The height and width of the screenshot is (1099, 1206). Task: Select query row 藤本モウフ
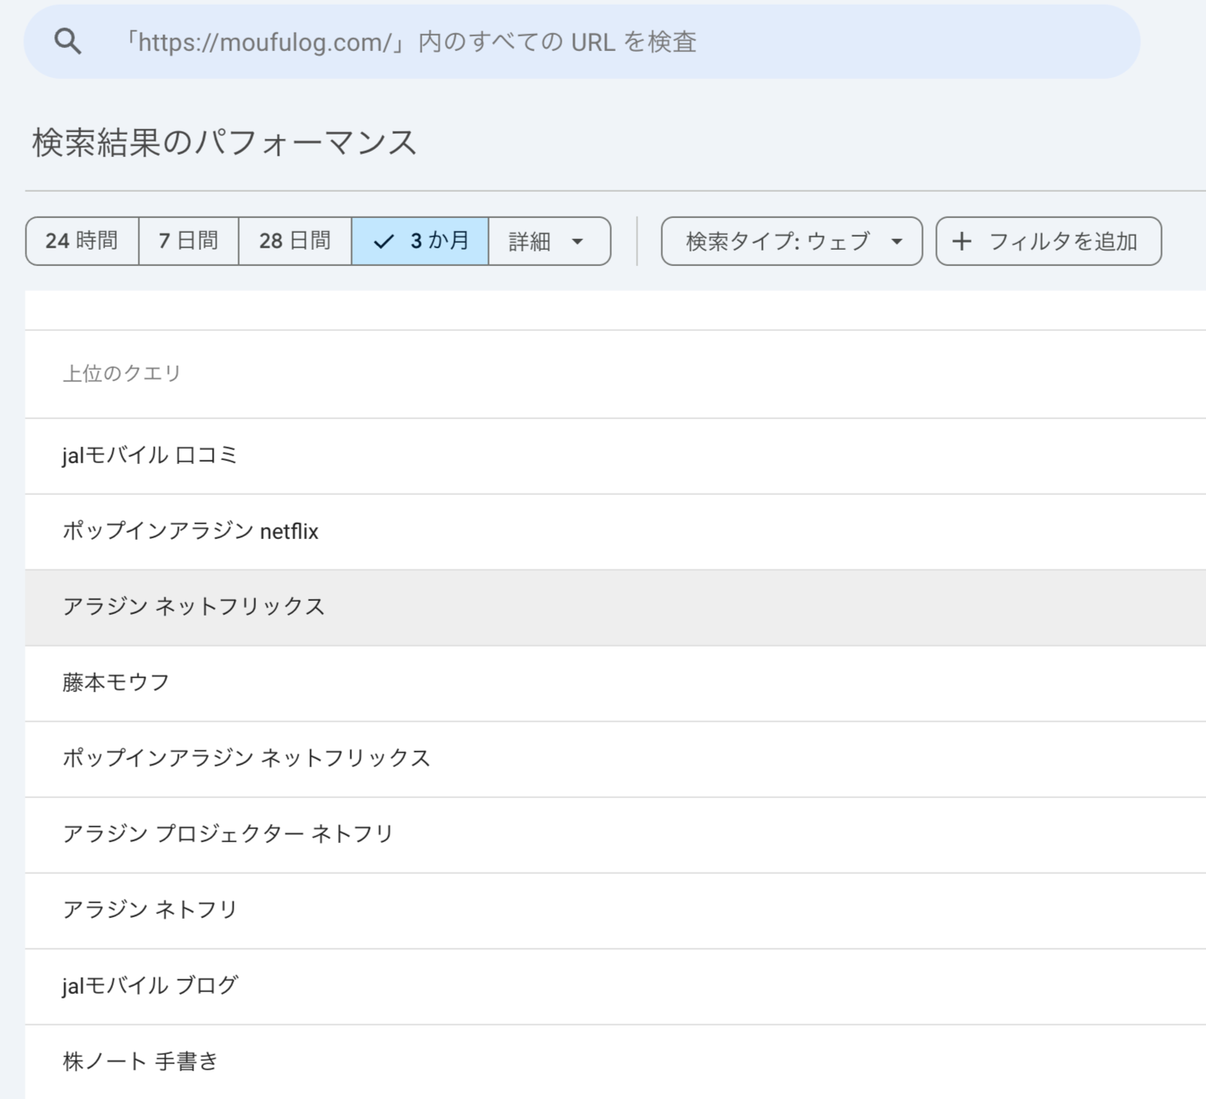[x=615, y=684]
